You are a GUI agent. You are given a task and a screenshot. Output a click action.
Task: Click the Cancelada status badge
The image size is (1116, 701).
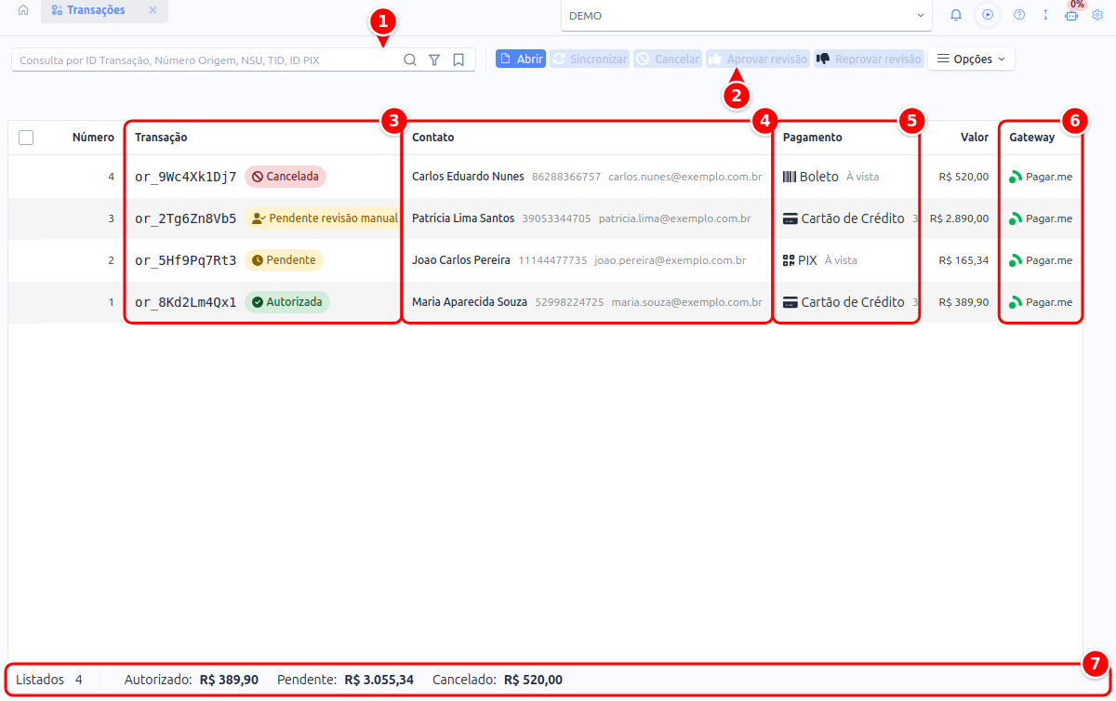pyautogui.click(x=286, y=176)
